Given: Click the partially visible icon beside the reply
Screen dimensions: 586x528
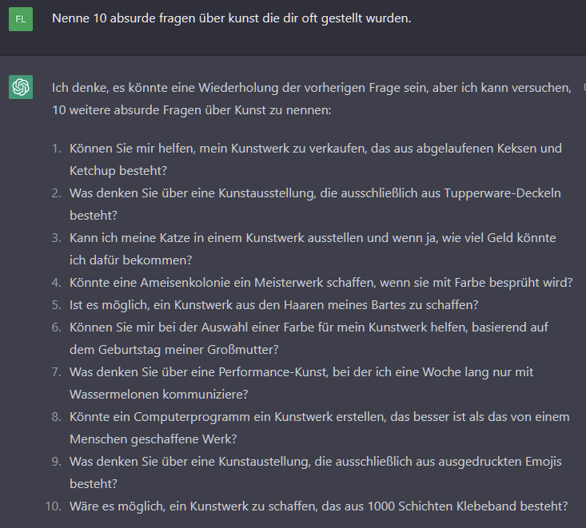Looking at the screenshot, I should point(584,87).
